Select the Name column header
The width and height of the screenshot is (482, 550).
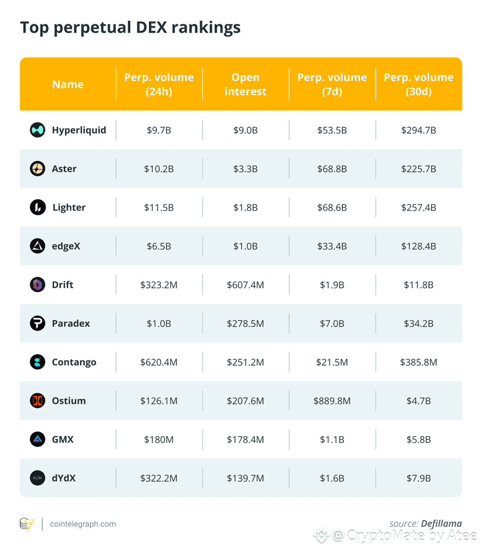[68, 84]
